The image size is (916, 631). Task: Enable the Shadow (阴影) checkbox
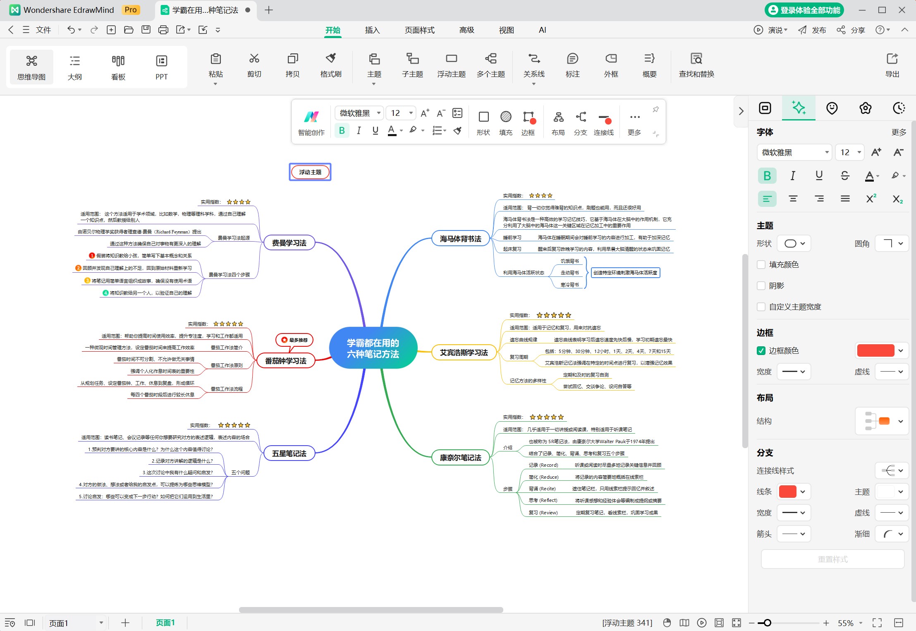tap(761, 286)
